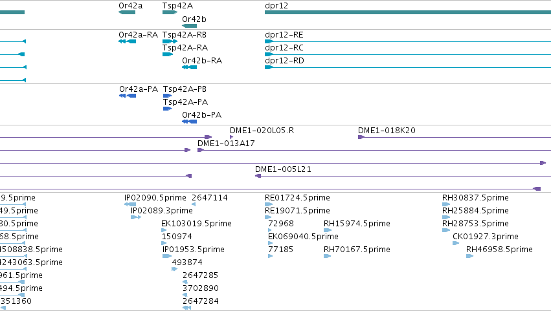Select the Or42a gene glyph

[x=127, y=12]
